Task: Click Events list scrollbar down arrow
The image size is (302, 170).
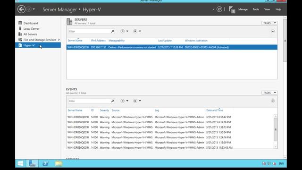Action: click(276, 147)
